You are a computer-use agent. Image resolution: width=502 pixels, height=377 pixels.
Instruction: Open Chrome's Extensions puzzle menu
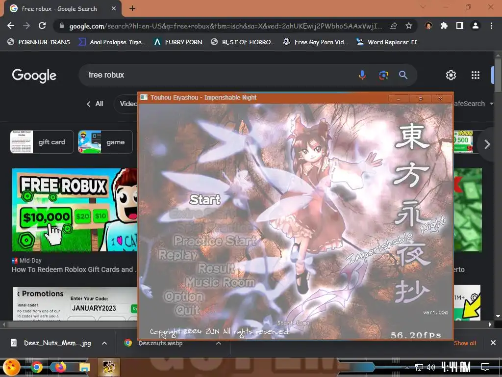pos(444,26)
